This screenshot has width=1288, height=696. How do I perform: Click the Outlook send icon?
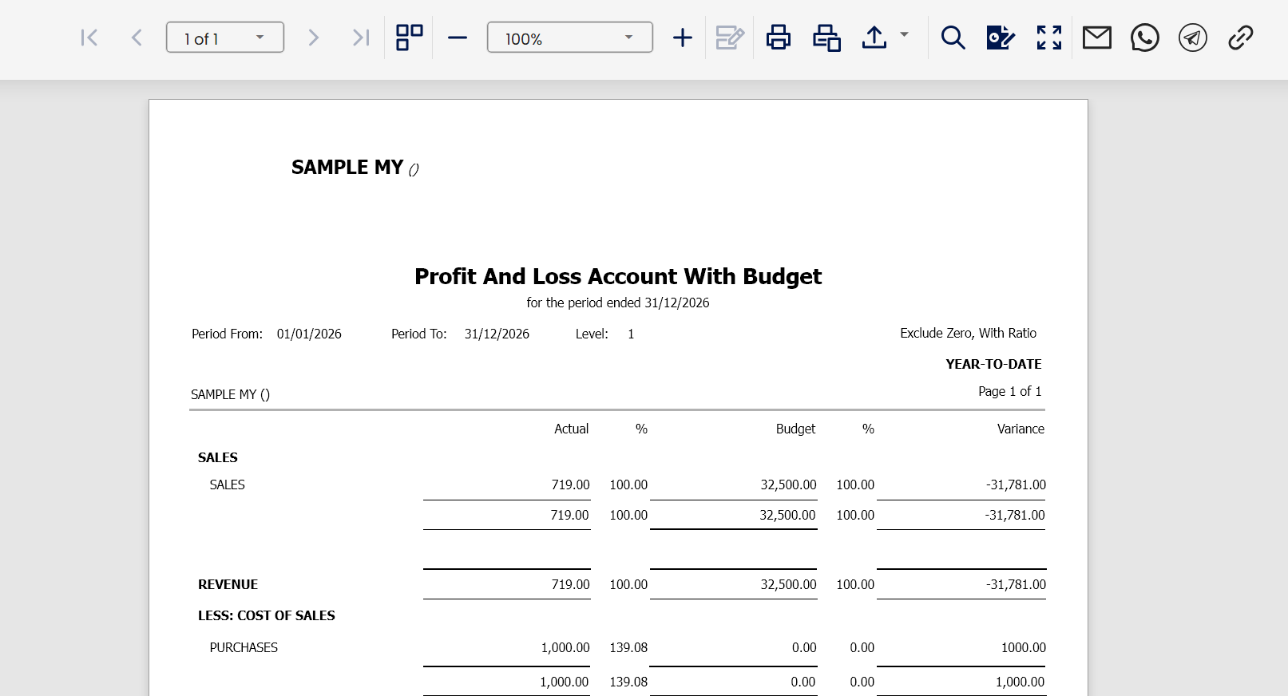click(x=1001, y=38)
